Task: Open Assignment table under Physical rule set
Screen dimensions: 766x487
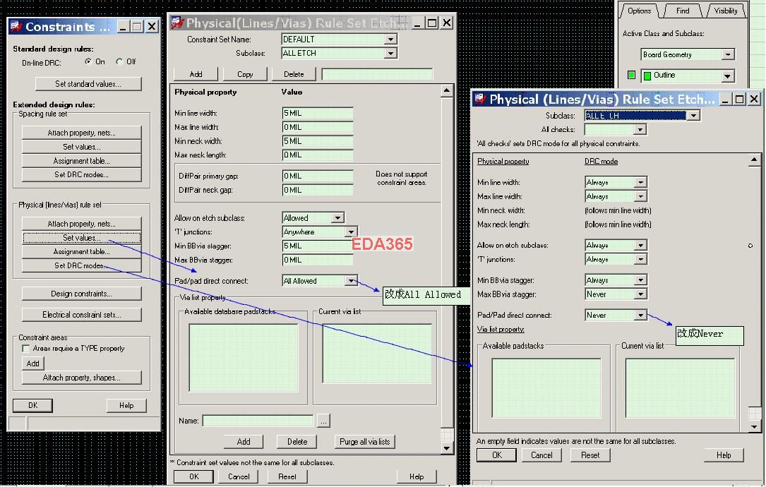Action: point(82,251)
